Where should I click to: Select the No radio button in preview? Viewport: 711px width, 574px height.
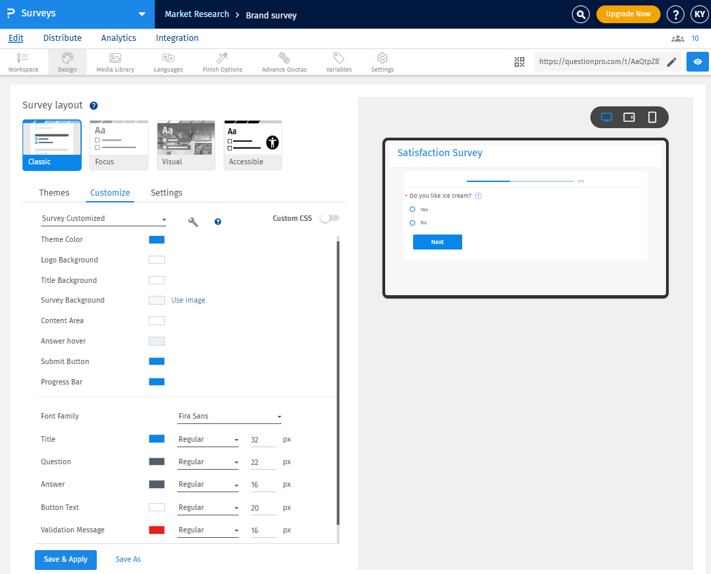(411, 222)
